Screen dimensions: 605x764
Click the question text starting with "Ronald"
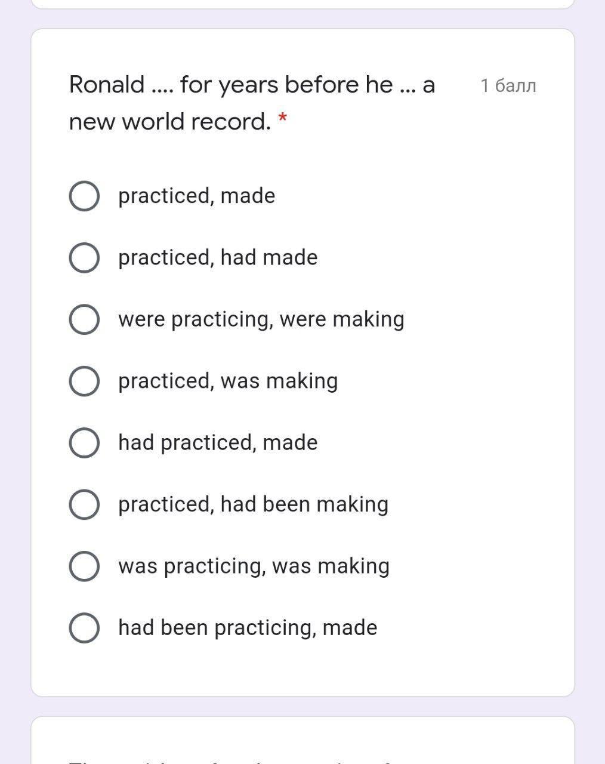252,103
